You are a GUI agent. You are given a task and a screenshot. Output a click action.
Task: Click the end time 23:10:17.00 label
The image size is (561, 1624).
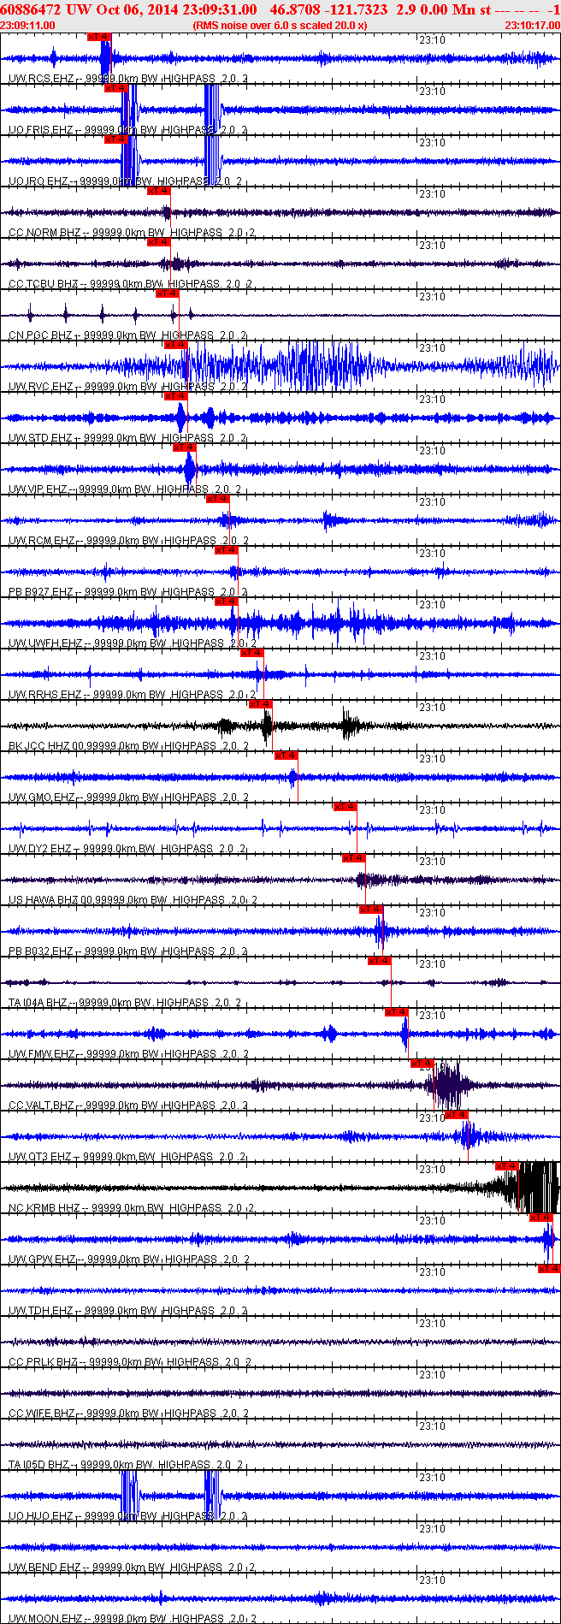coord(532,26)
